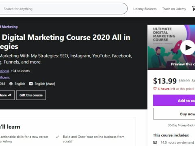The width and height of the screenshot is (195, 146).
Task: Click checkmark beside Build and Grow
Action: [57, 137]
